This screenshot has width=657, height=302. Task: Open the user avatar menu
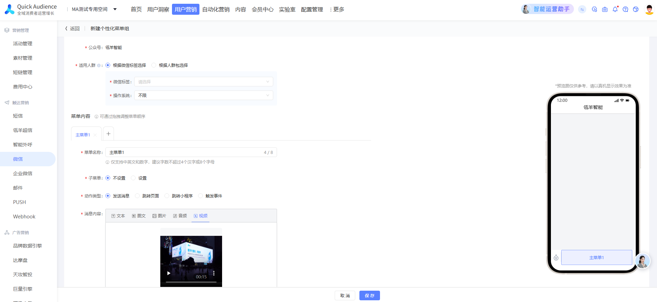pos(649,10)
